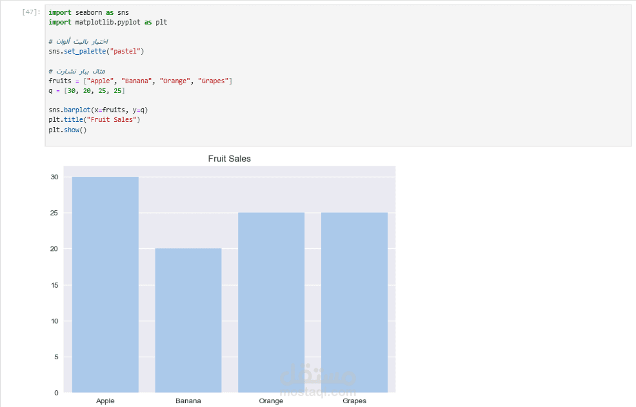
Task: Click the plt.title("Fruit Sales") line
Action: 94,120
